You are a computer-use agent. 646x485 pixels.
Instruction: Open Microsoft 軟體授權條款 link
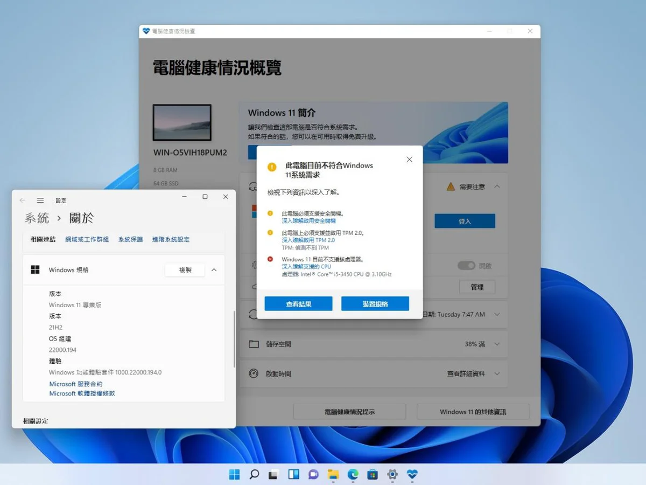coord(82,393)
